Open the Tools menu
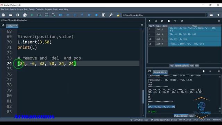 click(55, 9)
